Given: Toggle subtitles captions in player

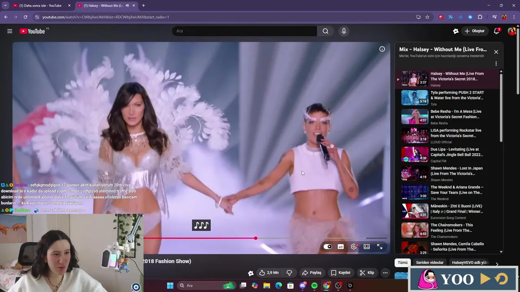Looking at the screenshot, I should [x=341, y=247].
